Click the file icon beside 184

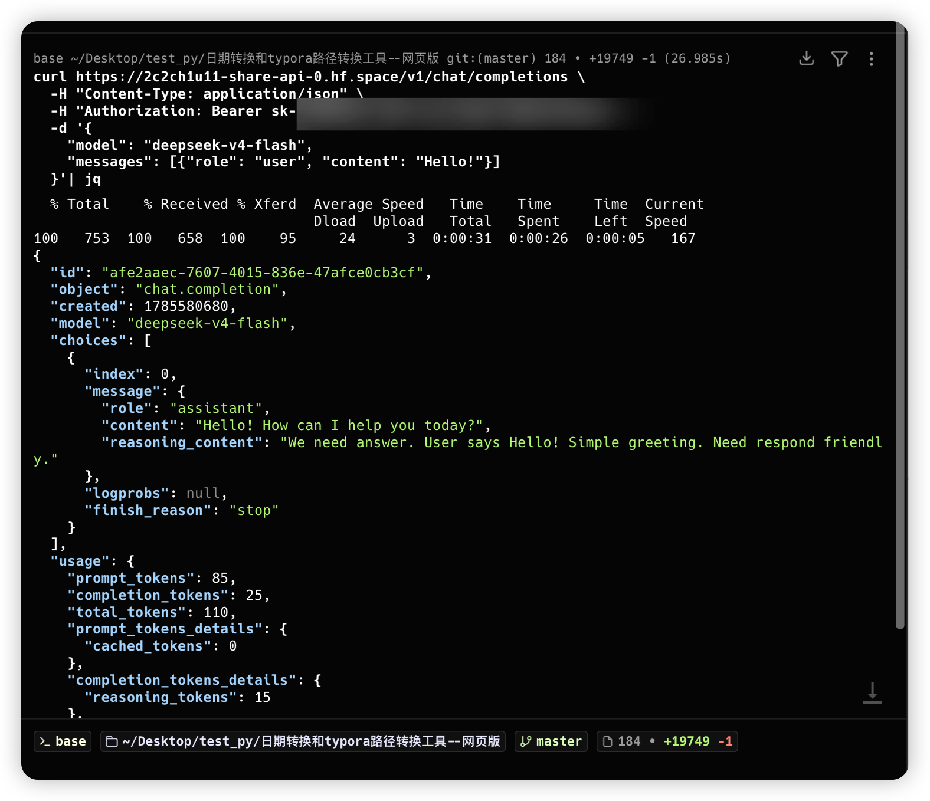[x=607, y=741]
